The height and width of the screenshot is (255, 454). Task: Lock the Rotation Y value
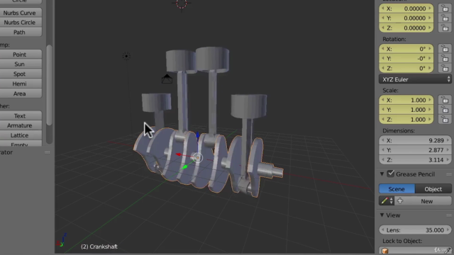(445, 59)
